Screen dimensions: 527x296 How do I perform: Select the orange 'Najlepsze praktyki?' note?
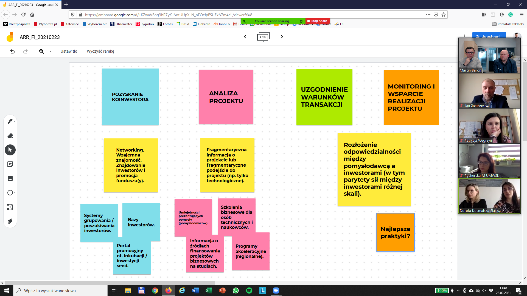click(x=395, y=232)
